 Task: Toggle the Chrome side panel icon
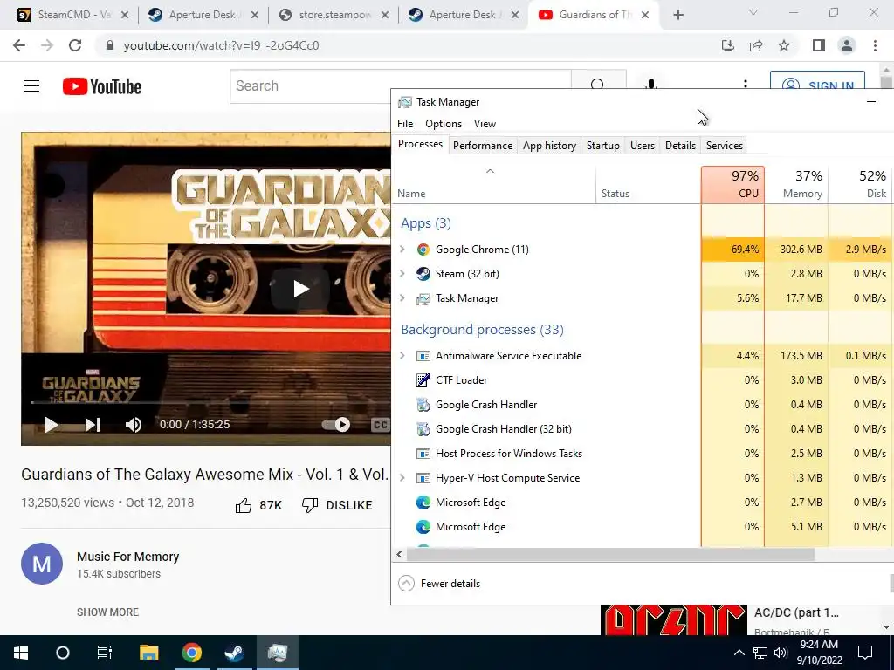point(819,45)
